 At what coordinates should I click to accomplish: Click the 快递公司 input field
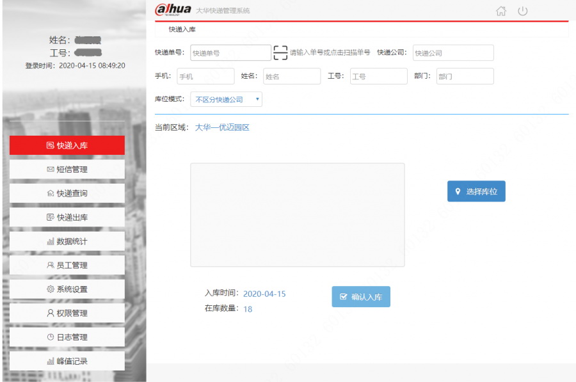452,53
